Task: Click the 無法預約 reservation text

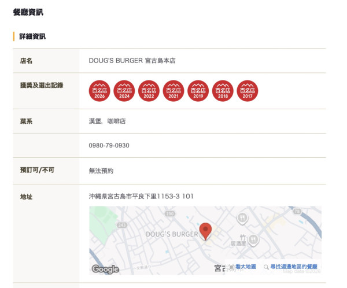Action: tap(101, 171)
